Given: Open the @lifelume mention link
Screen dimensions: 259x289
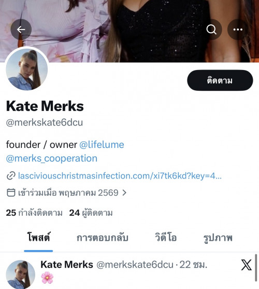Looking at the screenshot, I should tap(102, 145).
